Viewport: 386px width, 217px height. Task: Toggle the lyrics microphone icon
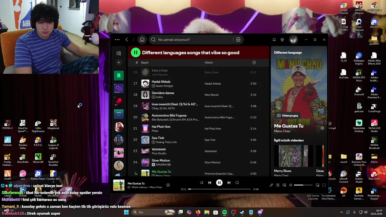click(x=271, y=185)
